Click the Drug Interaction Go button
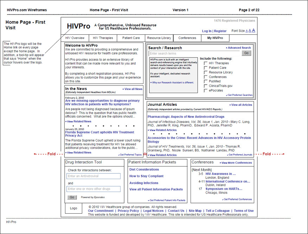Image resolution: width=308 pixels, height=234 pixels. pos(72,197)
